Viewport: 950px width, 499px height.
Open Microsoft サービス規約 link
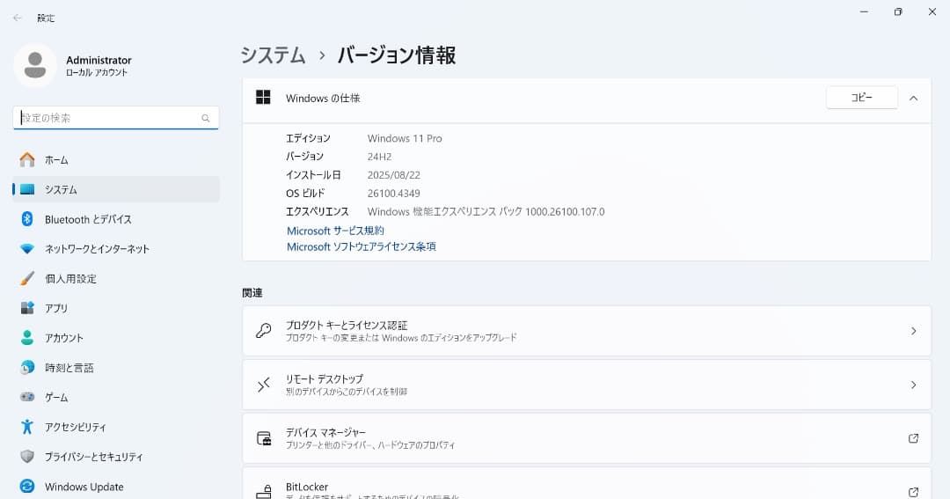(335, 231)
